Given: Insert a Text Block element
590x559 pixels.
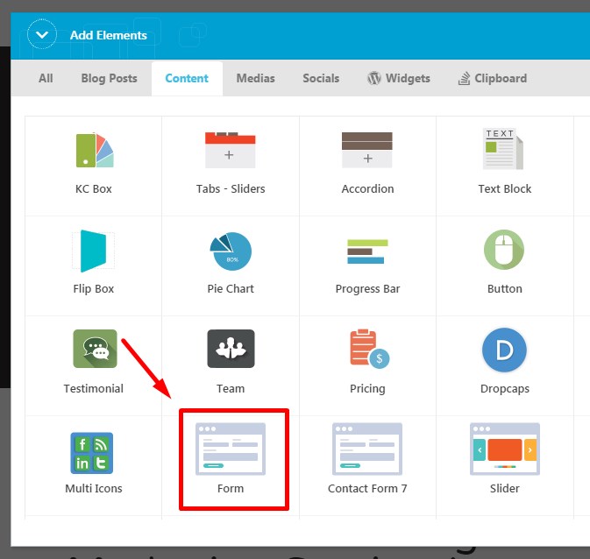Looking at the screenshot, I should tap(504, 150).
